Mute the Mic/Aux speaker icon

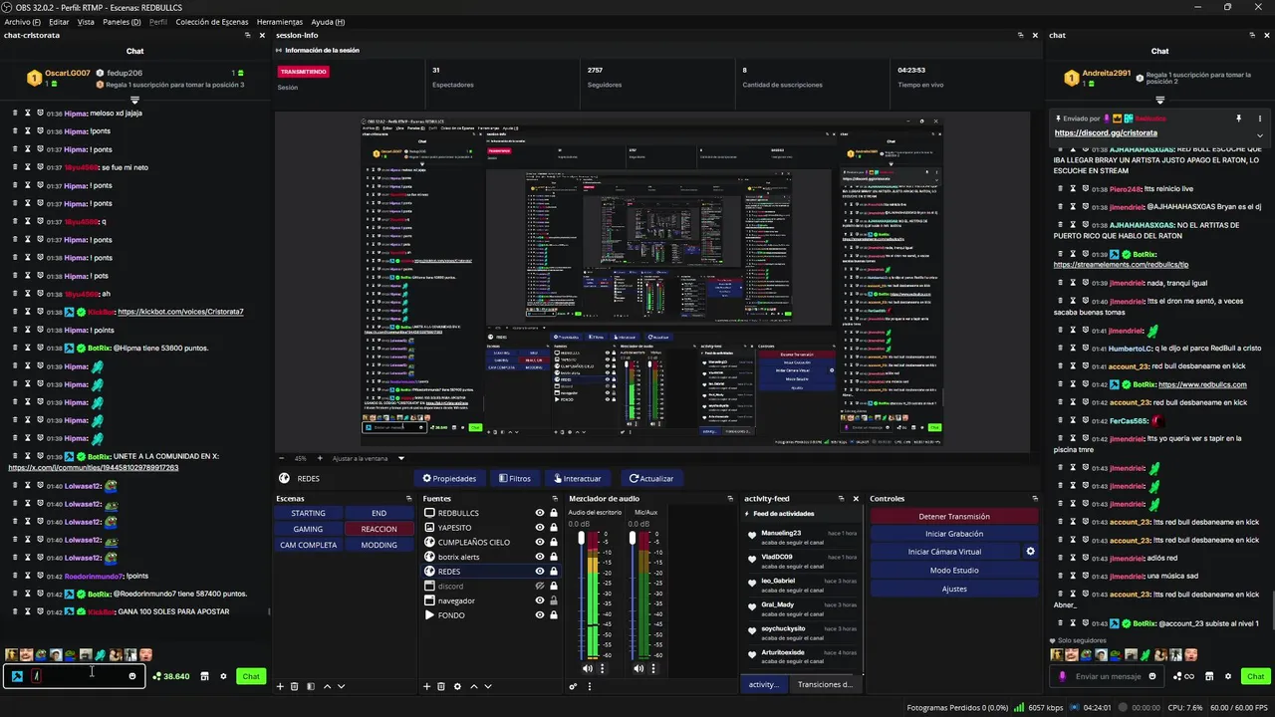(x=638, y=668)
